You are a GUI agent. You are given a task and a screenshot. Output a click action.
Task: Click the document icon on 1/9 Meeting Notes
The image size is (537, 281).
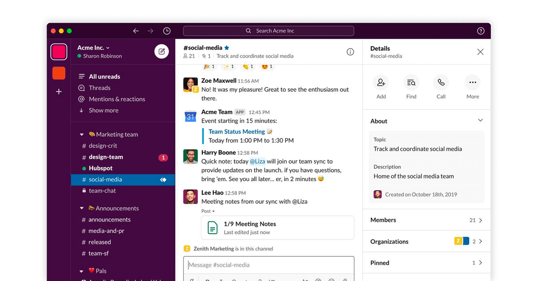(213, 228)
